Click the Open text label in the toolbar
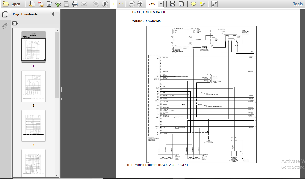 click(x=16, y=4)
